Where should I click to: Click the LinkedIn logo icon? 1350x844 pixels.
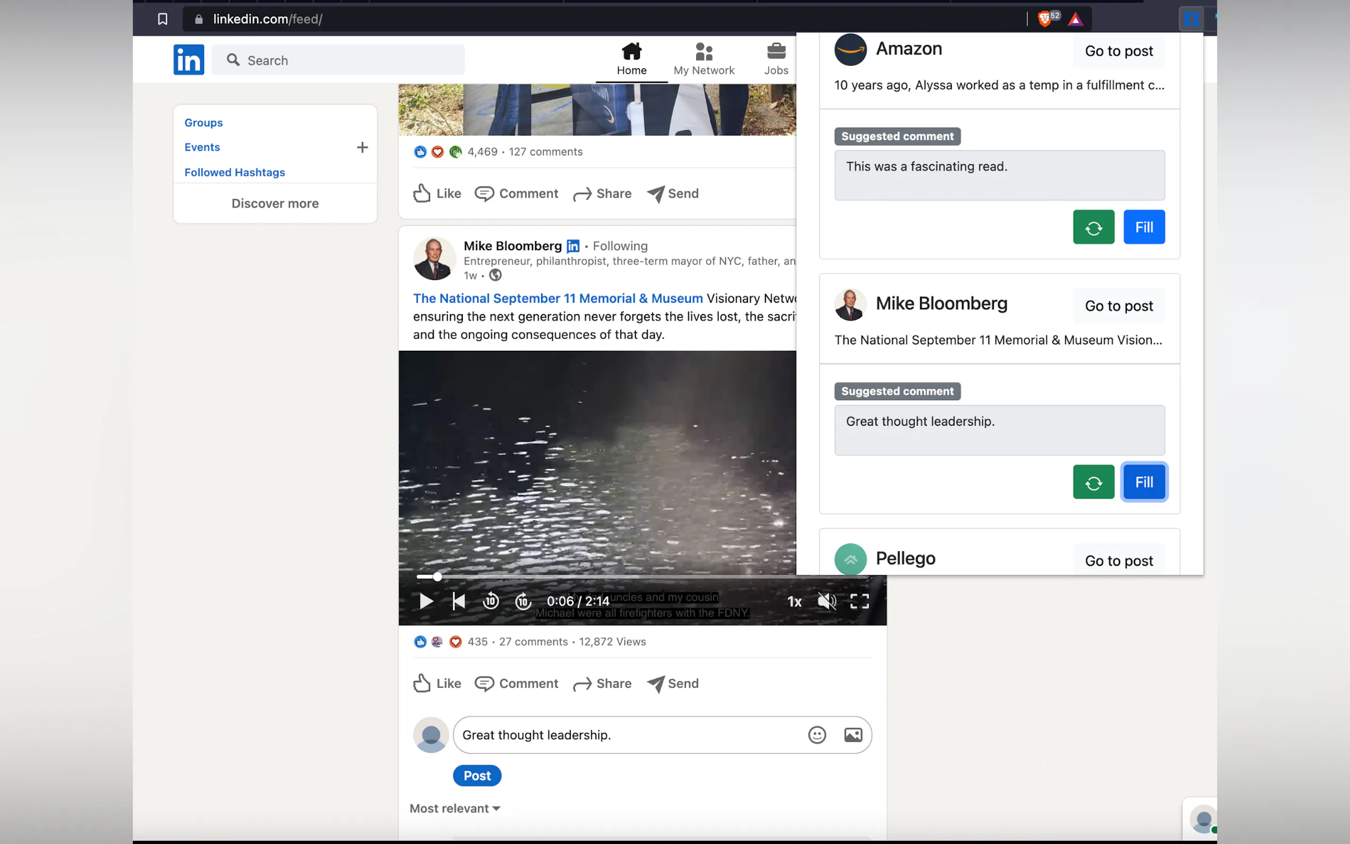[x=189, y=60]
